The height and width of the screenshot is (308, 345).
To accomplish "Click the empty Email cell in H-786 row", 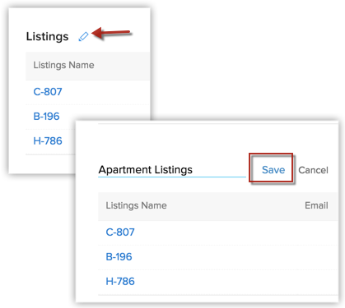I will point(316,282).
